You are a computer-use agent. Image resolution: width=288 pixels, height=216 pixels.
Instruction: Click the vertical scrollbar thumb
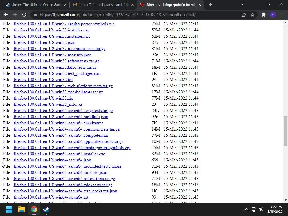[285, 131]
